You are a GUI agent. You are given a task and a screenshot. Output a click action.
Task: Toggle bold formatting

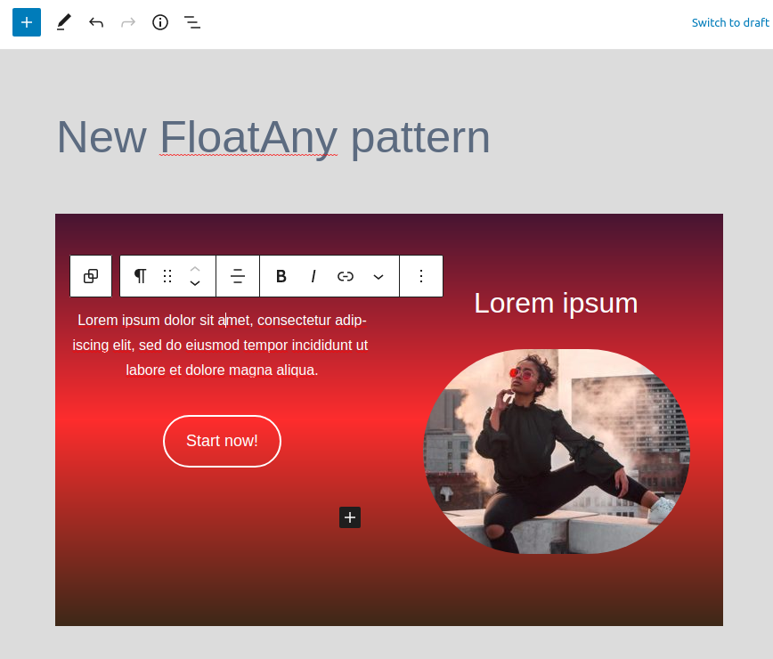point(281,276)
